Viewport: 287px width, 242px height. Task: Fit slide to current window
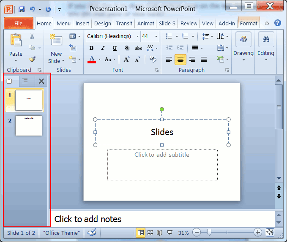tap(270, 232)
